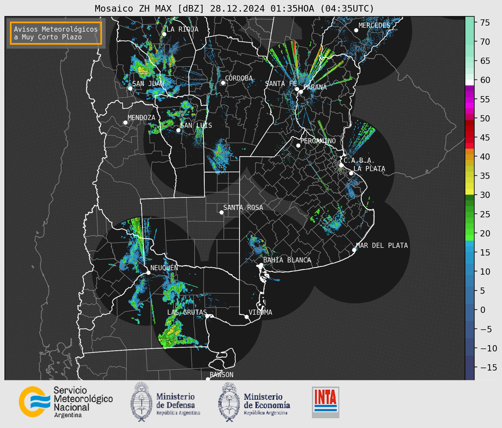Click the NEUQUÉN city marker dot
This screenshot has width=502, height=428.
148,273
